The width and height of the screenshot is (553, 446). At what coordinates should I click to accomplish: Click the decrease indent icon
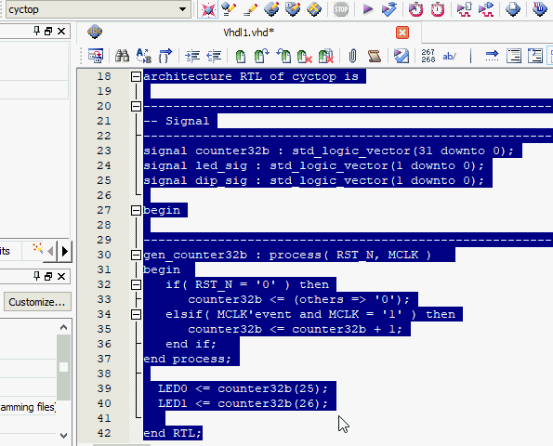tap(214, 56)
